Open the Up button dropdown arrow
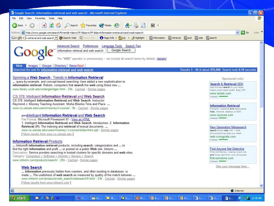 (x=129, y=38)
